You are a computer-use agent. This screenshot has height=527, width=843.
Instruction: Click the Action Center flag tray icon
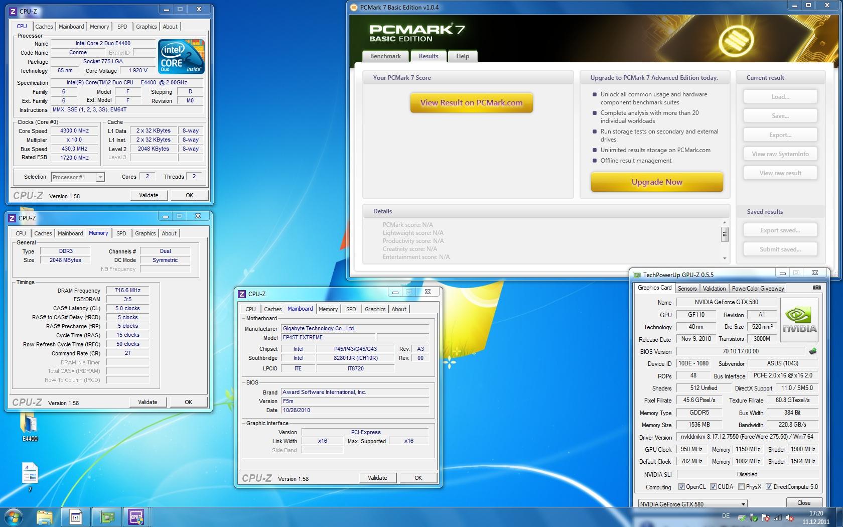(x=766, y=517)
